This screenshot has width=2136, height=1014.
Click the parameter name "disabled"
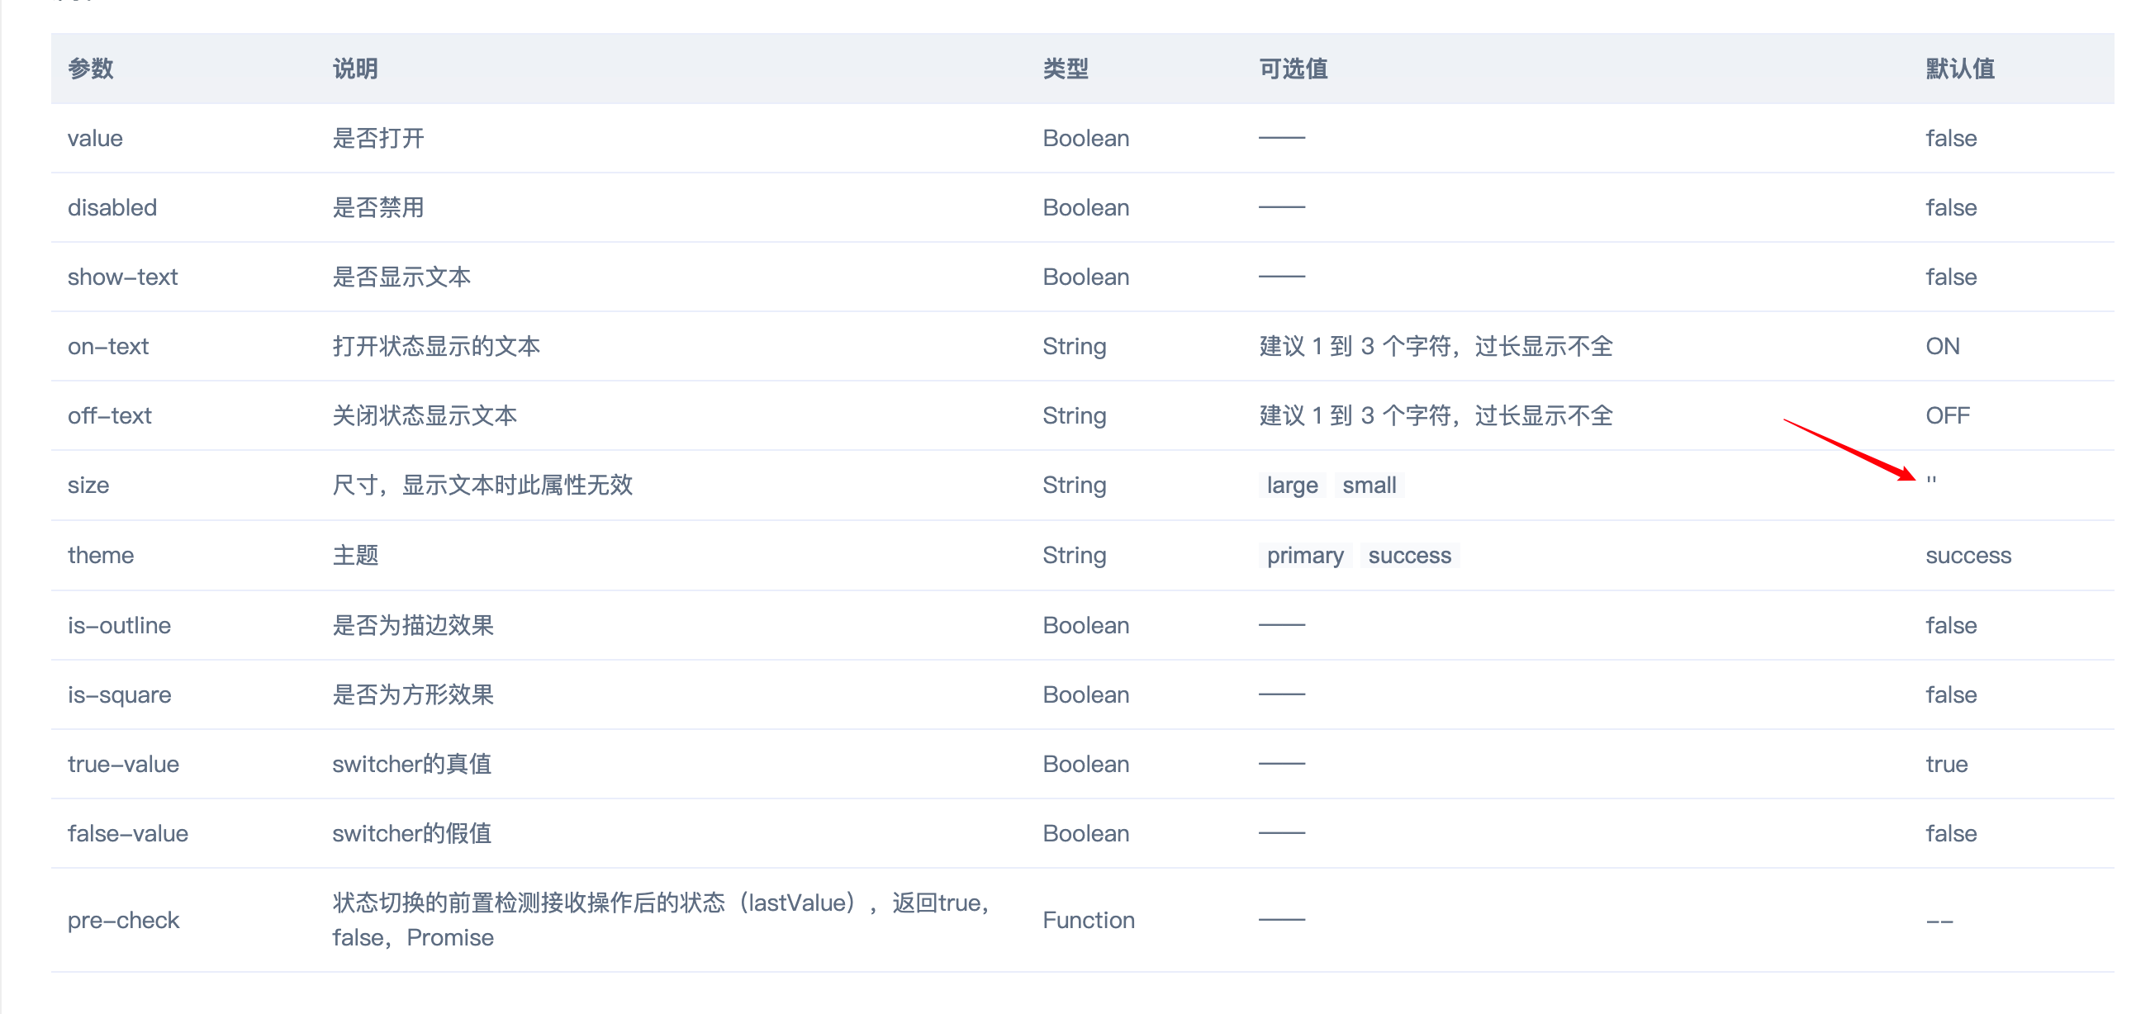click(x=112, y=207)
